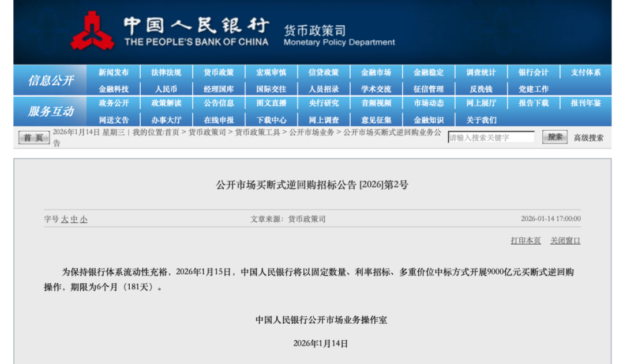The width and height of the screenshot is (623, 364).
Task: Go to 关于我们 page
Action: coord(481,120)
